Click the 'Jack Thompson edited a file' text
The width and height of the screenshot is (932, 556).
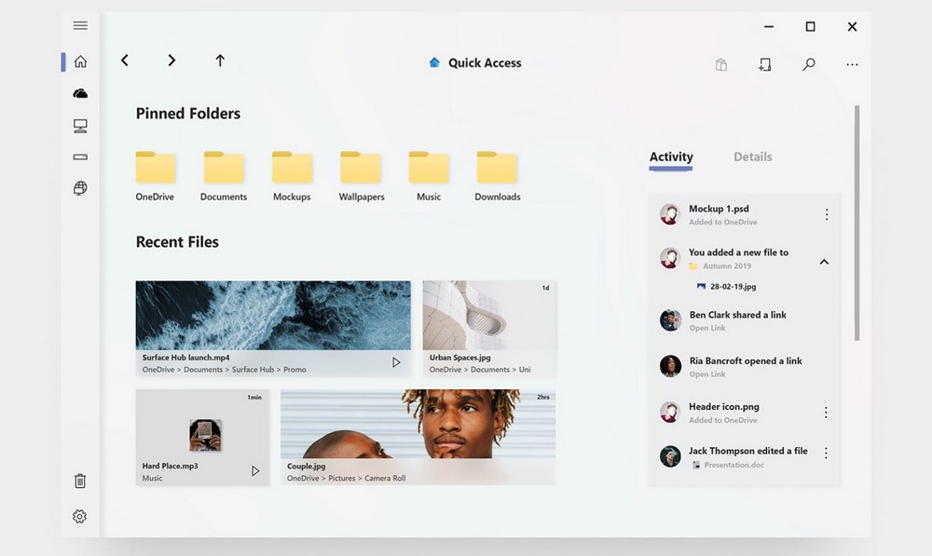pos(747,451)
